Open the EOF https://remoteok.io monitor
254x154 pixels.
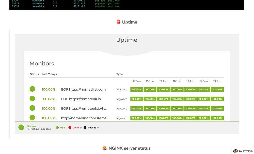(81, 99)
